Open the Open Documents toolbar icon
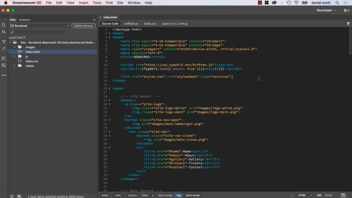 3,25
